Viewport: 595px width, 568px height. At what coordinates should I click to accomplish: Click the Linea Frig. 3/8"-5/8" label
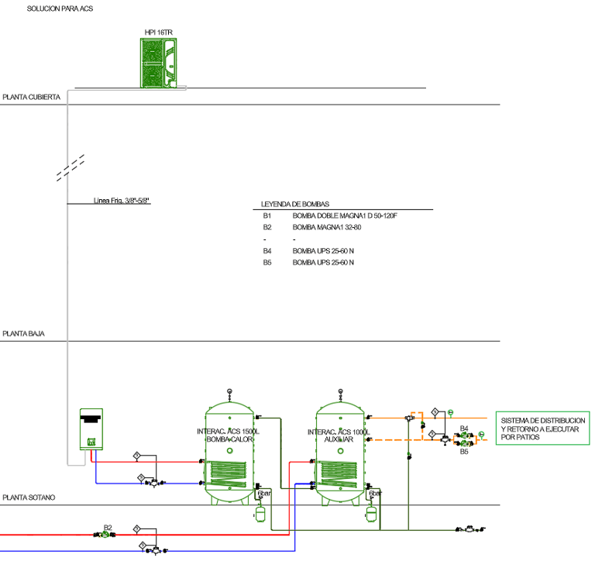coord(122,201)
